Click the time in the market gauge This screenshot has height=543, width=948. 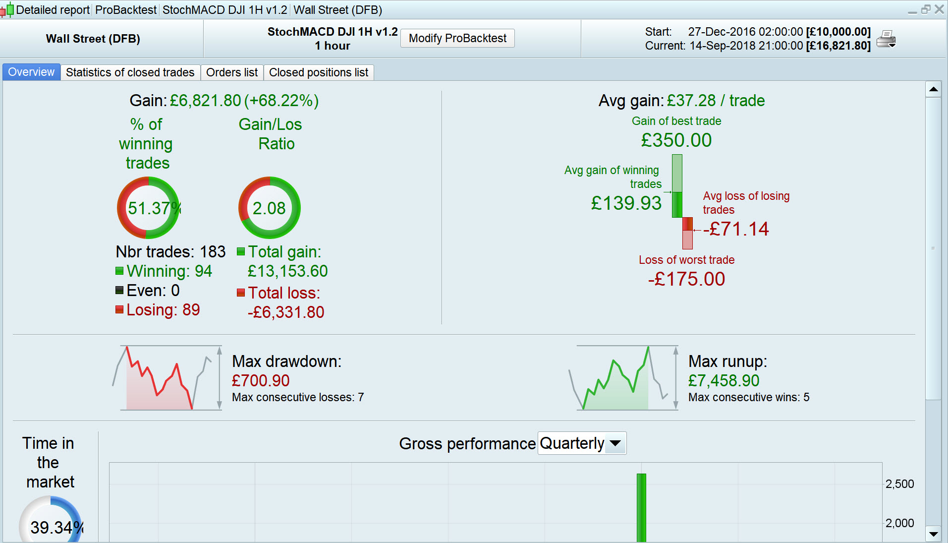(x=51, y=520)
